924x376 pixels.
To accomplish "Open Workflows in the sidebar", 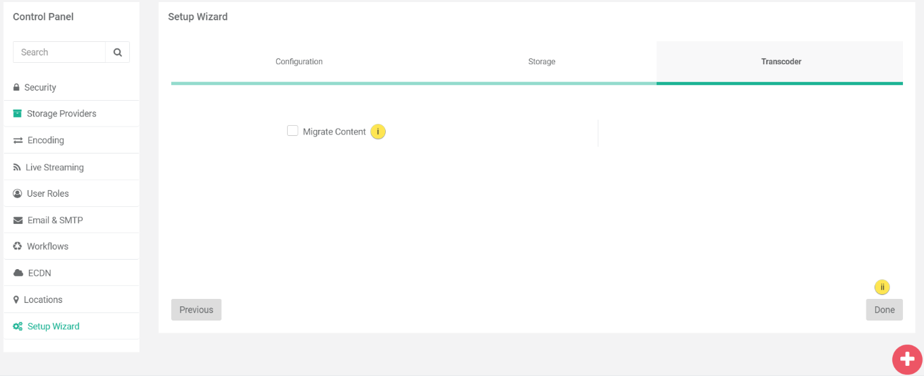I will [x=47, y=246].
